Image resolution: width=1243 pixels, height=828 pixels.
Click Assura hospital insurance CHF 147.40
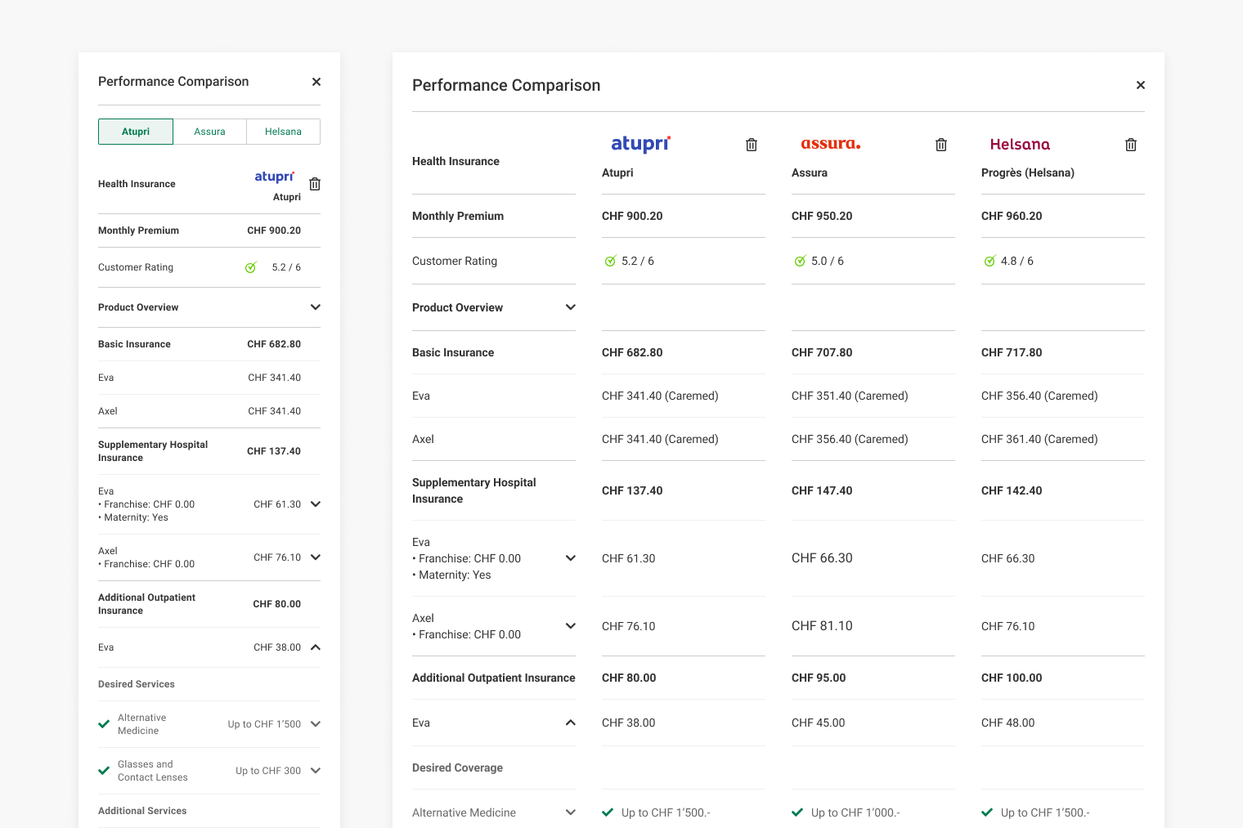click(822, 490)
